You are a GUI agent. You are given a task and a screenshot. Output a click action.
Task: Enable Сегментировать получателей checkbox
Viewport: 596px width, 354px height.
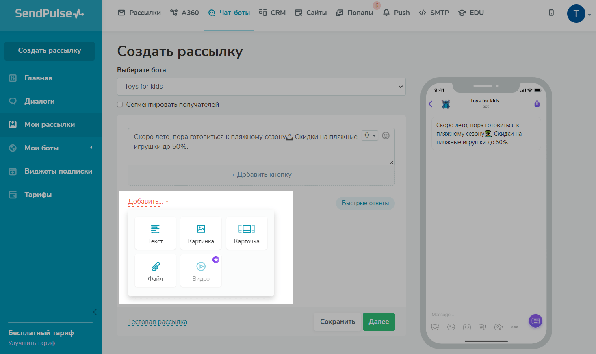(120, 105)
